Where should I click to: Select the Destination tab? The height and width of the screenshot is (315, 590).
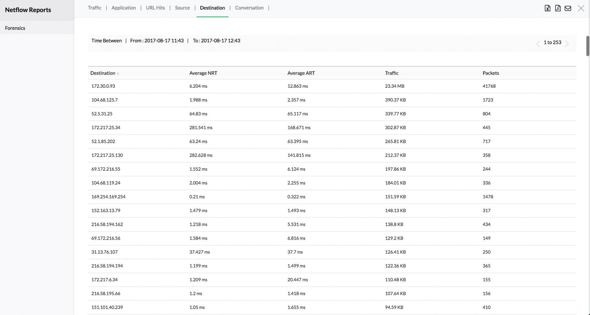pos(212,8)
